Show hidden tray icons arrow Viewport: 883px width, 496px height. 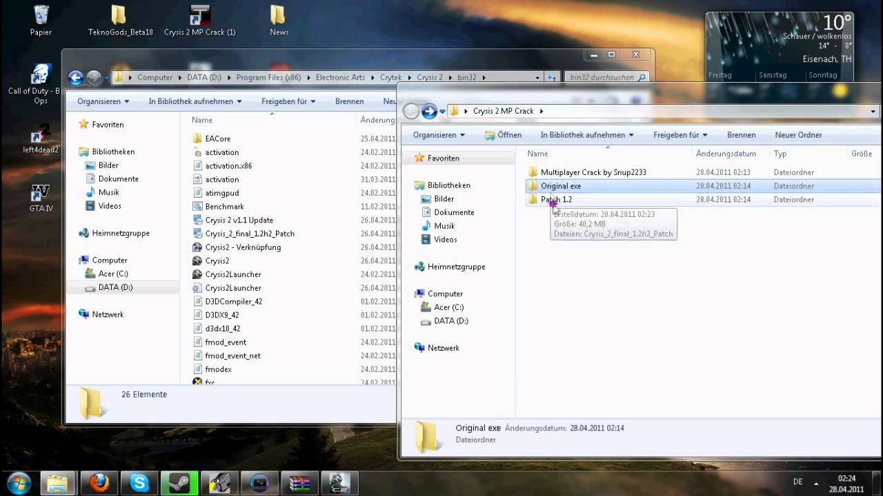pyautogui.click(x=816, y=483)
